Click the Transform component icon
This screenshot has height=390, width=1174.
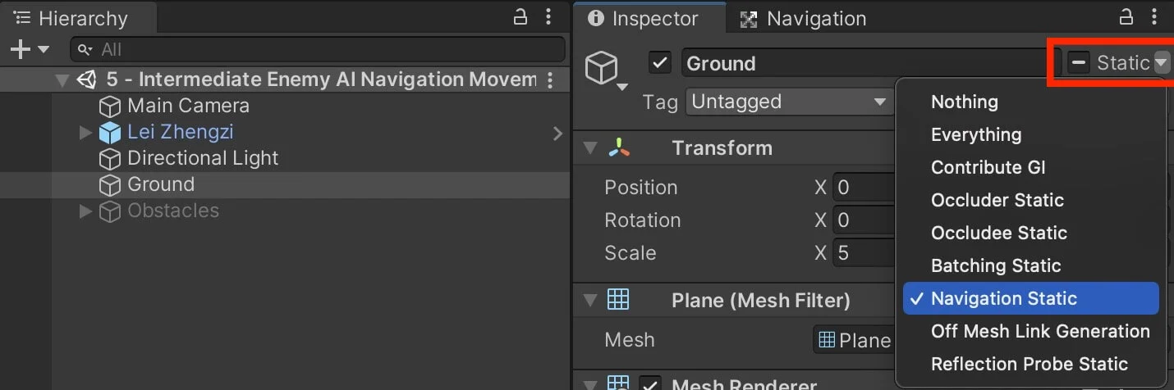tap(619, 148)
